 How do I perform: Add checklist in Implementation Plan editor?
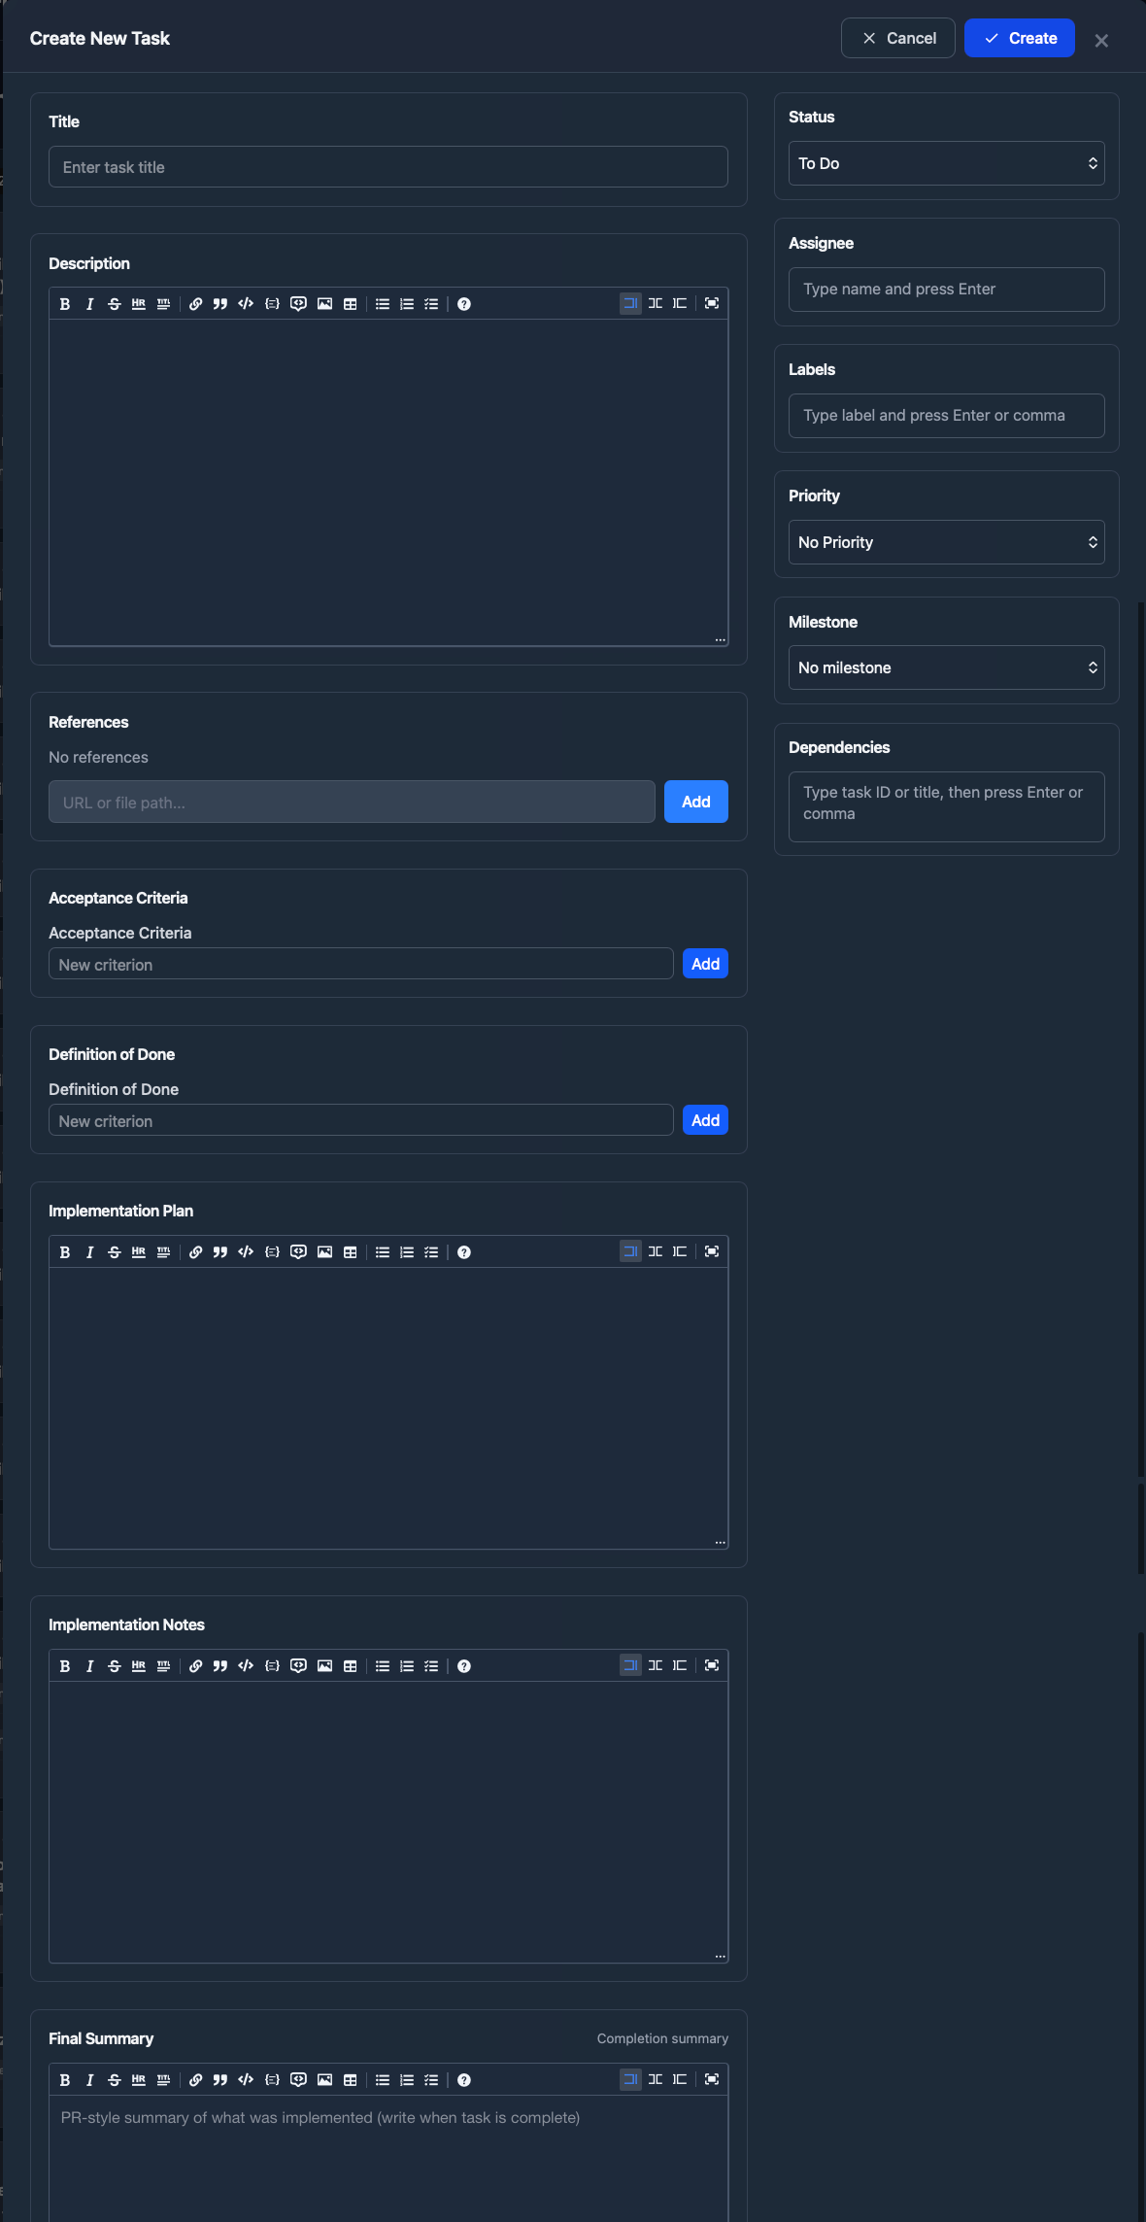(431, 1252)
